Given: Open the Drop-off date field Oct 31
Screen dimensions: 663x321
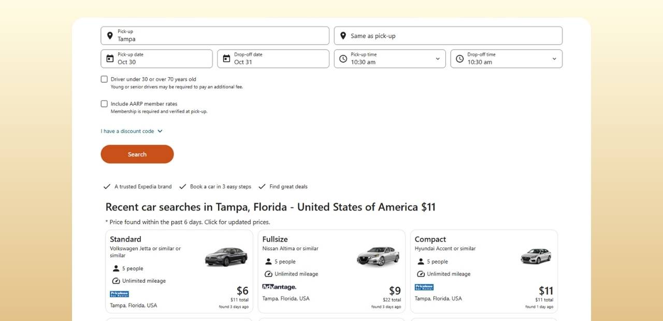Looking at the screenshot, I should coord(273,59).
